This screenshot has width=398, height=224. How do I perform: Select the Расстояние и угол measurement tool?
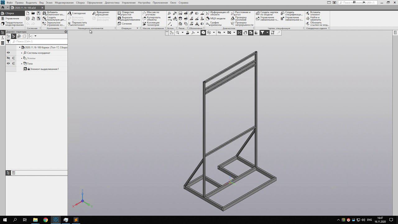pos(241,13)
